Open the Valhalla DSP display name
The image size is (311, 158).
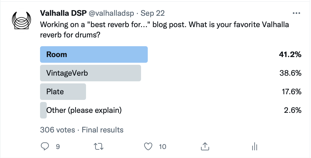[x=64, y=13]
